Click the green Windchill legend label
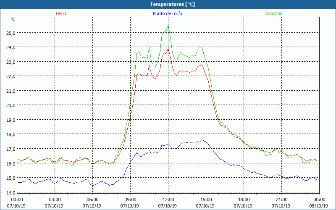This screenshot has height=210, width=336. [x=274, y=13]
